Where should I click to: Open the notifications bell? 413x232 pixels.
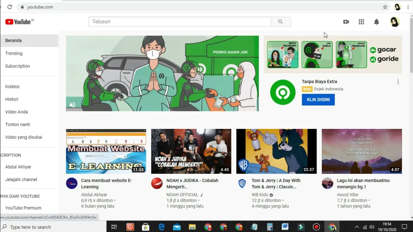pyautogui.click(x=377, y=22)
